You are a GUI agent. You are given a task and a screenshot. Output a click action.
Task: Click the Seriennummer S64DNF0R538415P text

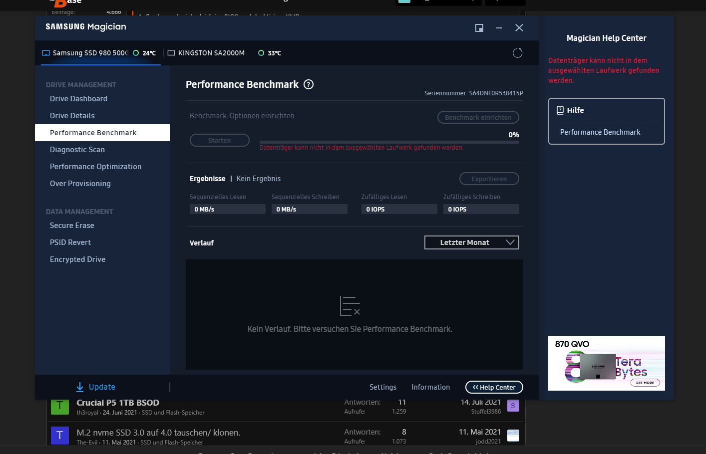(x=474, y=93)
